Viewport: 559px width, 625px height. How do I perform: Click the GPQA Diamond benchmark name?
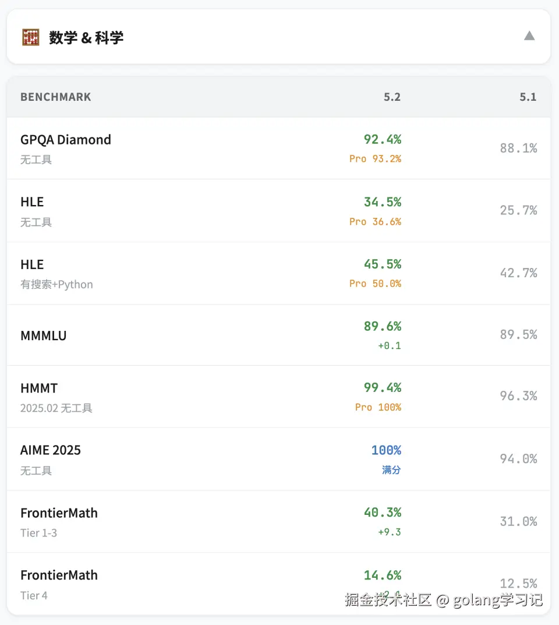pyautogui.click(x=66, y=140)
